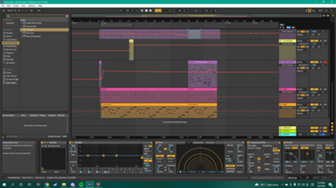Screen dimensions: 336x188
Task: Start playback with the transport Play button
Action: point(142,10)
